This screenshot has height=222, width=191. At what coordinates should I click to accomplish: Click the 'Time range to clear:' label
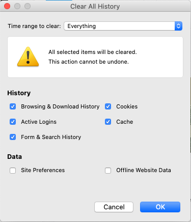click(x=34, y=26)
